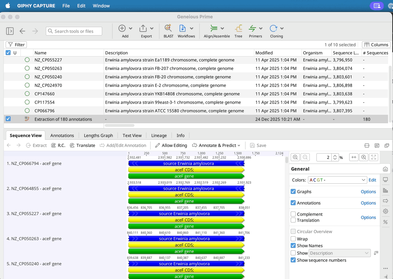Viewport: 393px width, 279px height.
Task: Open the Workflows tool
Action: pos(182,29)
